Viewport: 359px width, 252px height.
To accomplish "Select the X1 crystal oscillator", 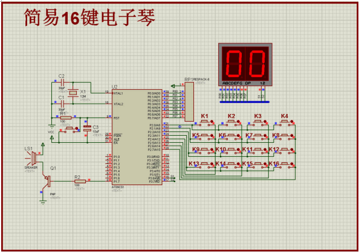I will pyautogui.click(x=73, y=93).
